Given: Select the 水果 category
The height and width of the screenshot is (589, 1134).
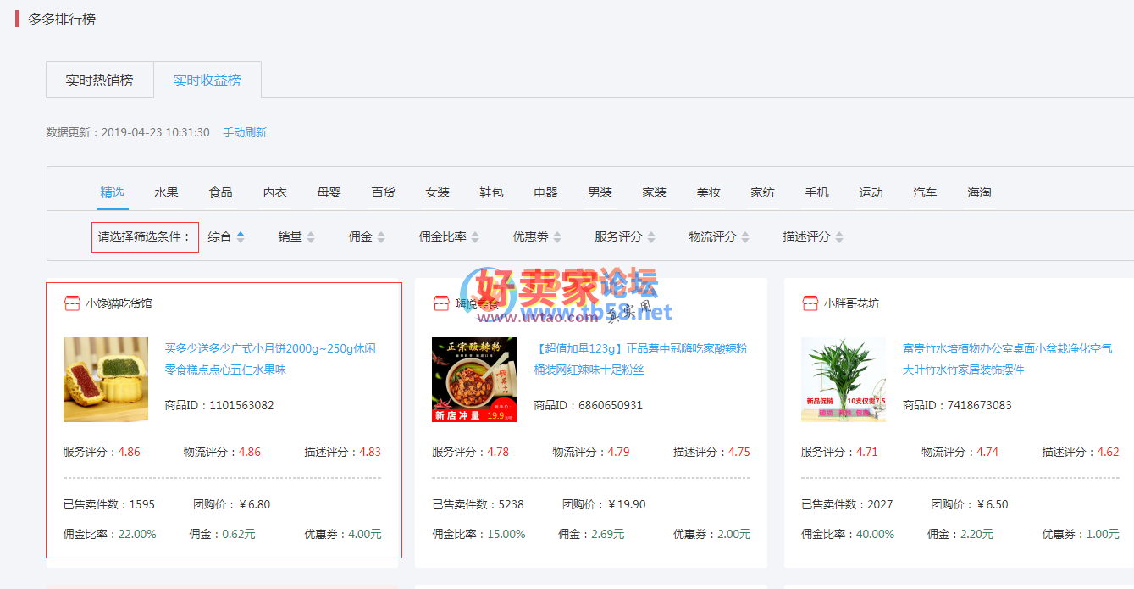Looking at the screenshot, I should [166, 192].
